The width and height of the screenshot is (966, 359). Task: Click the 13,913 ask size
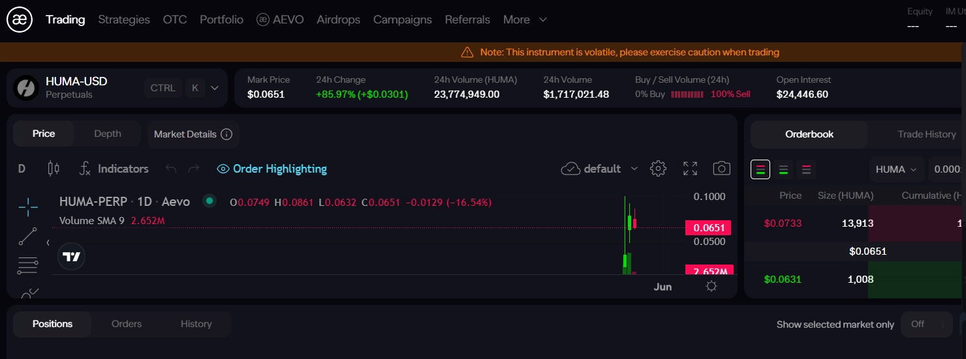858,223
